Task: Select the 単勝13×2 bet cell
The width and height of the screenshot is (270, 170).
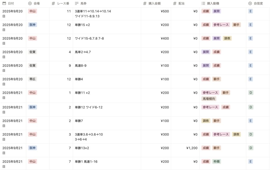Action: tap(82, 148)
